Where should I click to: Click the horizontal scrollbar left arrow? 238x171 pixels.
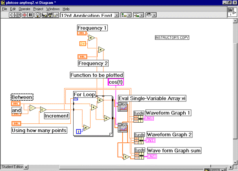point(26,167)
